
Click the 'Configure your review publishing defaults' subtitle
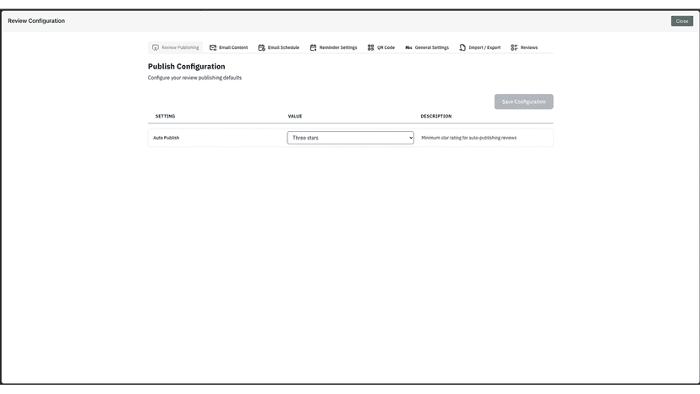194,78
